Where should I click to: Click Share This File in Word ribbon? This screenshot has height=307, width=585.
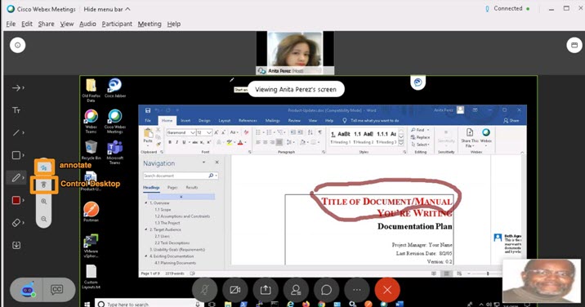(470, 138)
